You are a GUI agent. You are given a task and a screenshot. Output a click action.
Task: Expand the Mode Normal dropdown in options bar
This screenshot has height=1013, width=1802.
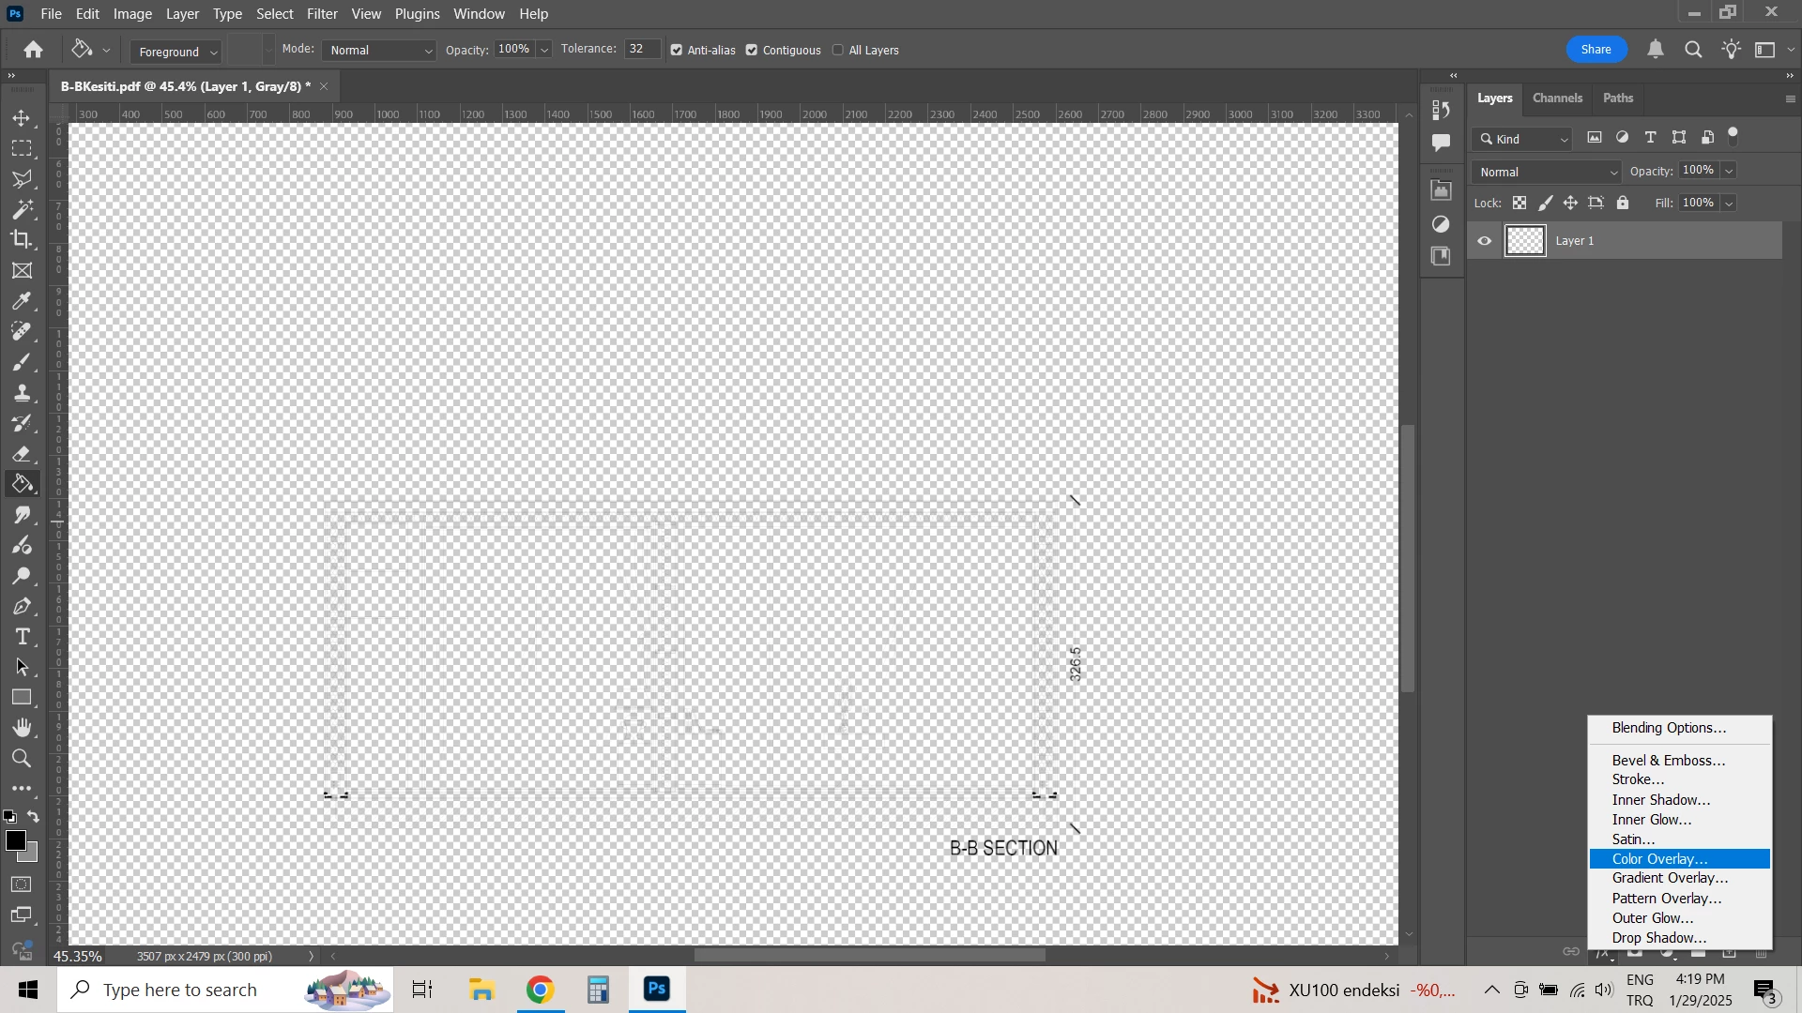(380, 51)
